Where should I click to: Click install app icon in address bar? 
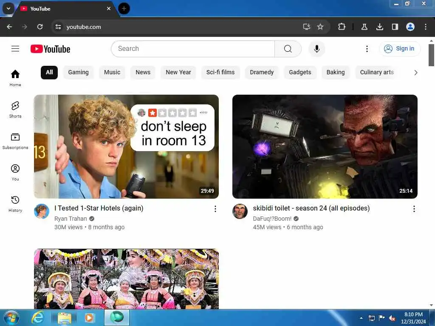(306, 27)
